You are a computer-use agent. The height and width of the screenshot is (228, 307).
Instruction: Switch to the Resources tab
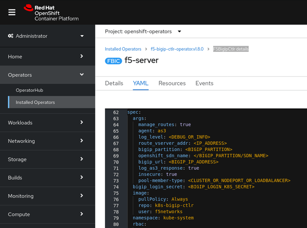(172, 83)
